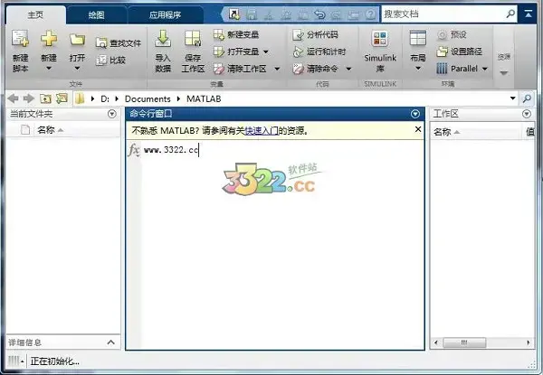Viewport: 543px width, 375px height.
Task: Open the Parallel menu icon
Action: (x=442, y=69)
